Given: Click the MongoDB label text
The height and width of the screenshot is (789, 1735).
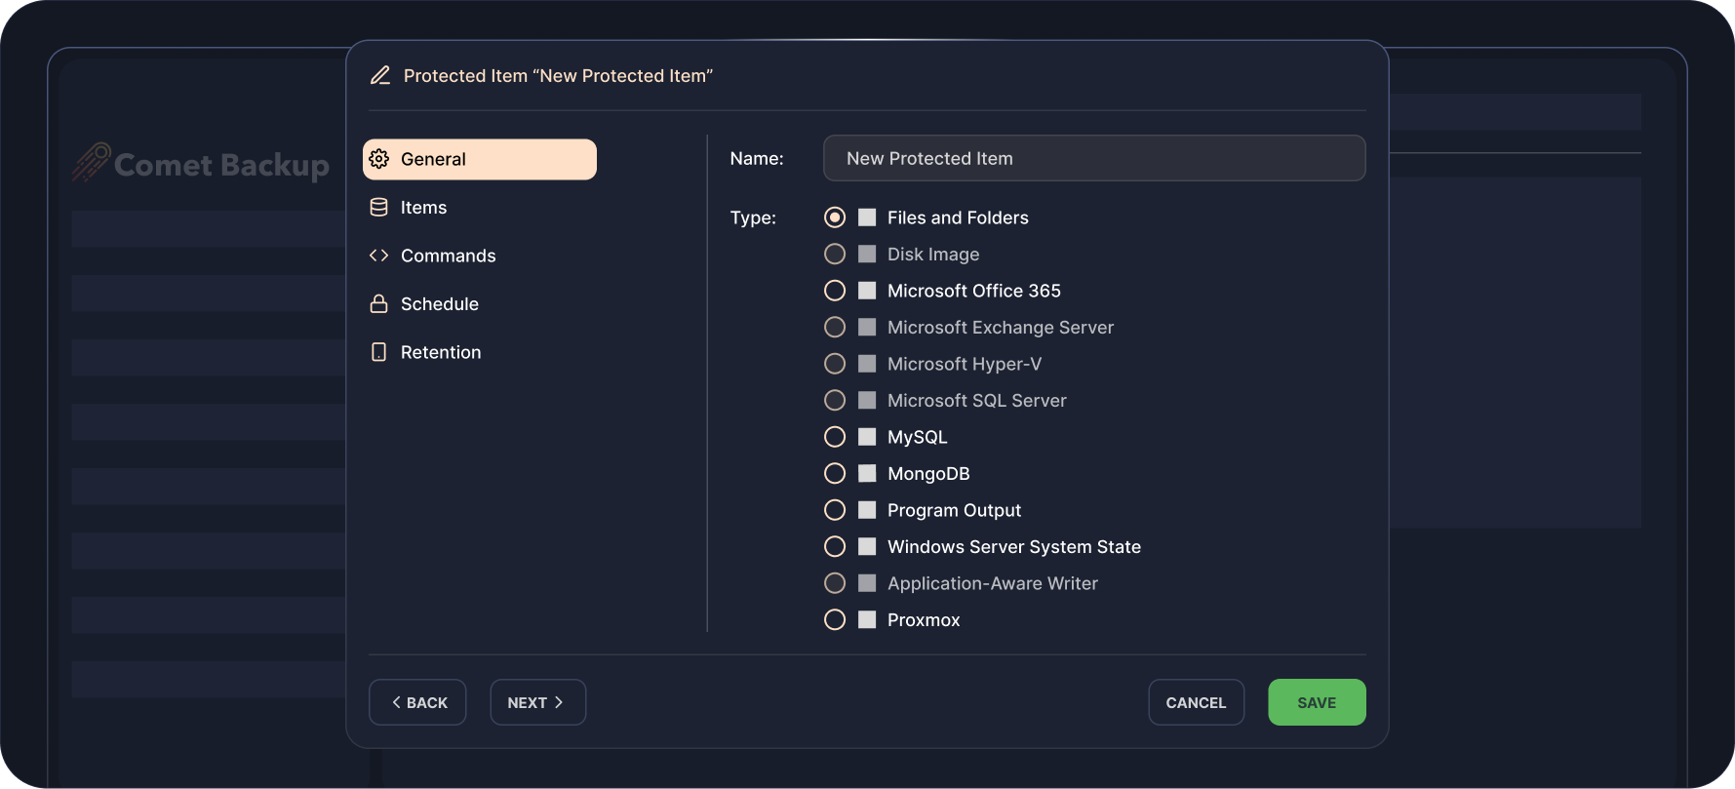Looking at the screenshot, I should [x=928, y=474].
